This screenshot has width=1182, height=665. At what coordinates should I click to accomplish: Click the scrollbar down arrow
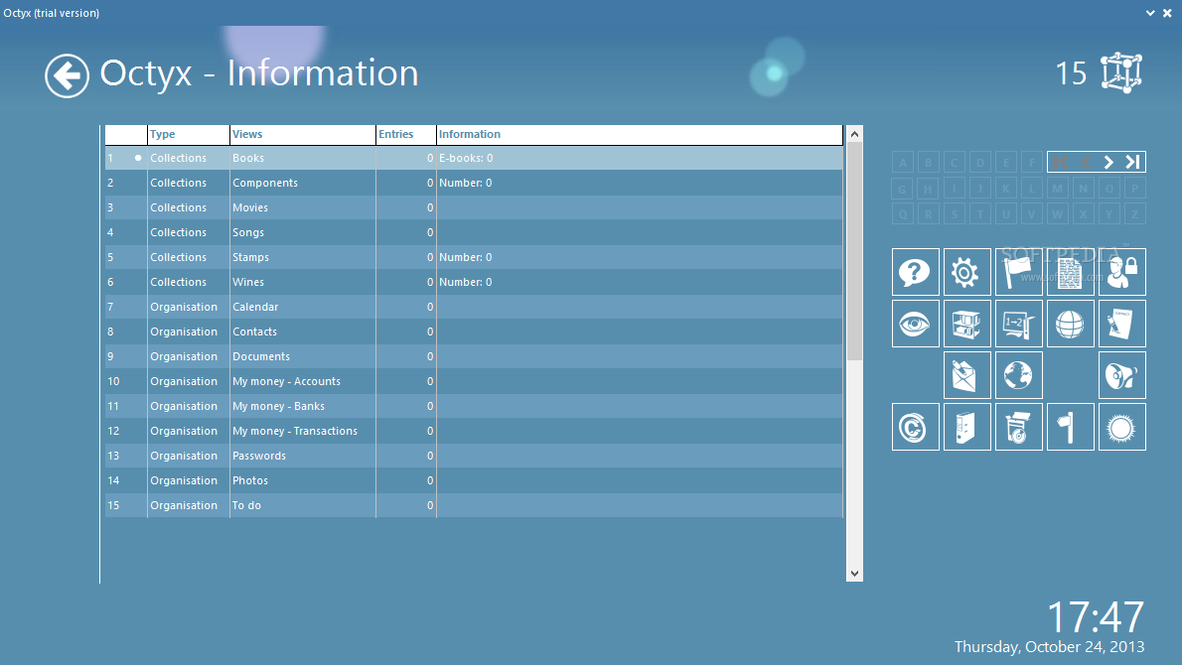pos(854,573)
